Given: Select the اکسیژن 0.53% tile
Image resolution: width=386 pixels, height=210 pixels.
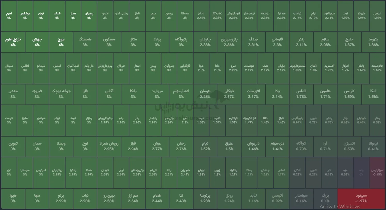Looking at the screenshot, I should tap(349, 146).
